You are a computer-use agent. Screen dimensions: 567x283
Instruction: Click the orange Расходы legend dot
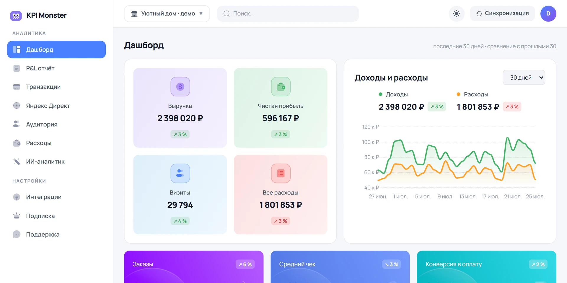click(x=458, y=94)
